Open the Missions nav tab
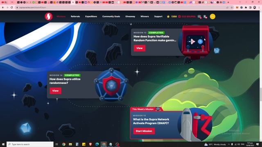 (61, 16)
